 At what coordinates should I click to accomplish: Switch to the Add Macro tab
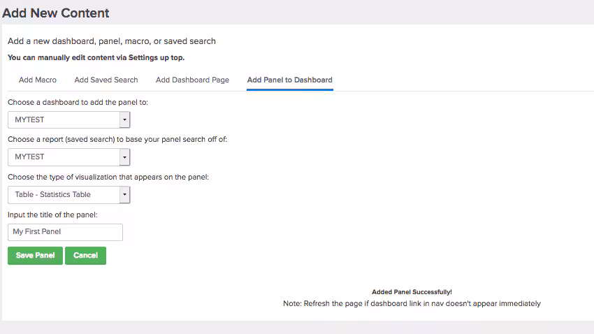[38, 80]
